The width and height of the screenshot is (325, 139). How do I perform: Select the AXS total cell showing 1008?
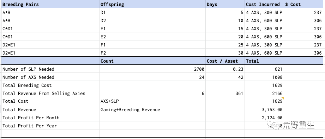[x=264, y=77]
